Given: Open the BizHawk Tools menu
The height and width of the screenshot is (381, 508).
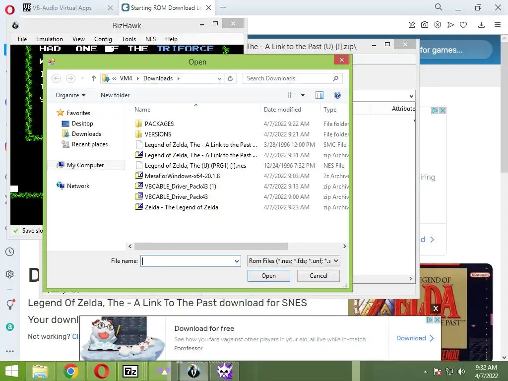Looking at the screenshot, I should click(x=128, y=39).
